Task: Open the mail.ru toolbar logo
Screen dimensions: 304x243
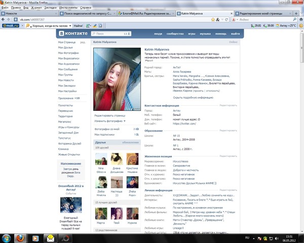Action: [x=11, y=26]
